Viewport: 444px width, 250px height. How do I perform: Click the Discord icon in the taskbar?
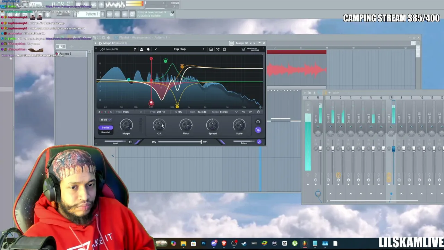pyautogui.click(x=214, y=243)
